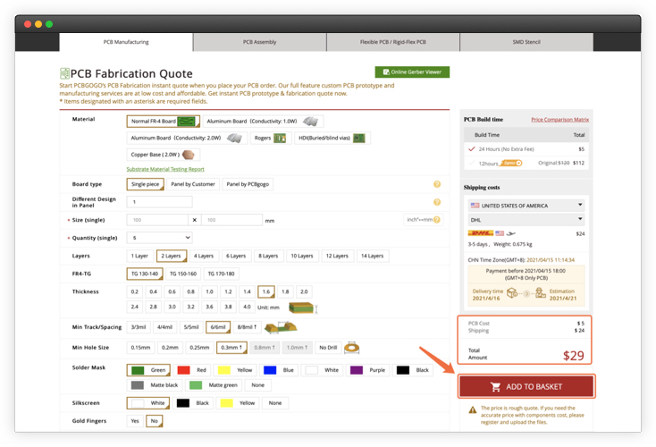656x447 pixels.
Task: Click the hole size ring icon
Action: [351, 348]
